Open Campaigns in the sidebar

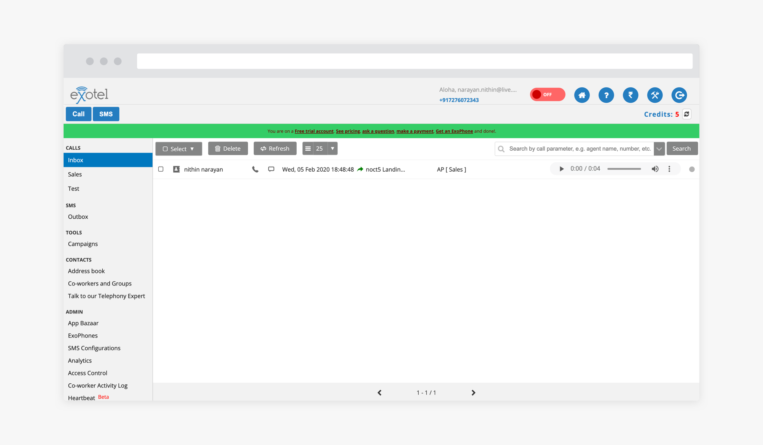83,244
